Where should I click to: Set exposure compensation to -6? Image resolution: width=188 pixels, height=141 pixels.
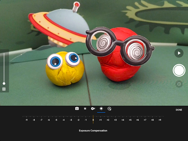click(49, 120)
